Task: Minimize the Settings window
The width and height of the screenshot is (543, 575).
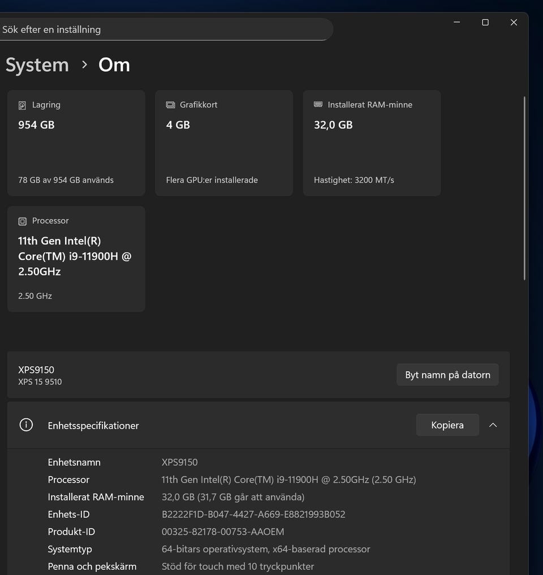Action: [456, 23]
